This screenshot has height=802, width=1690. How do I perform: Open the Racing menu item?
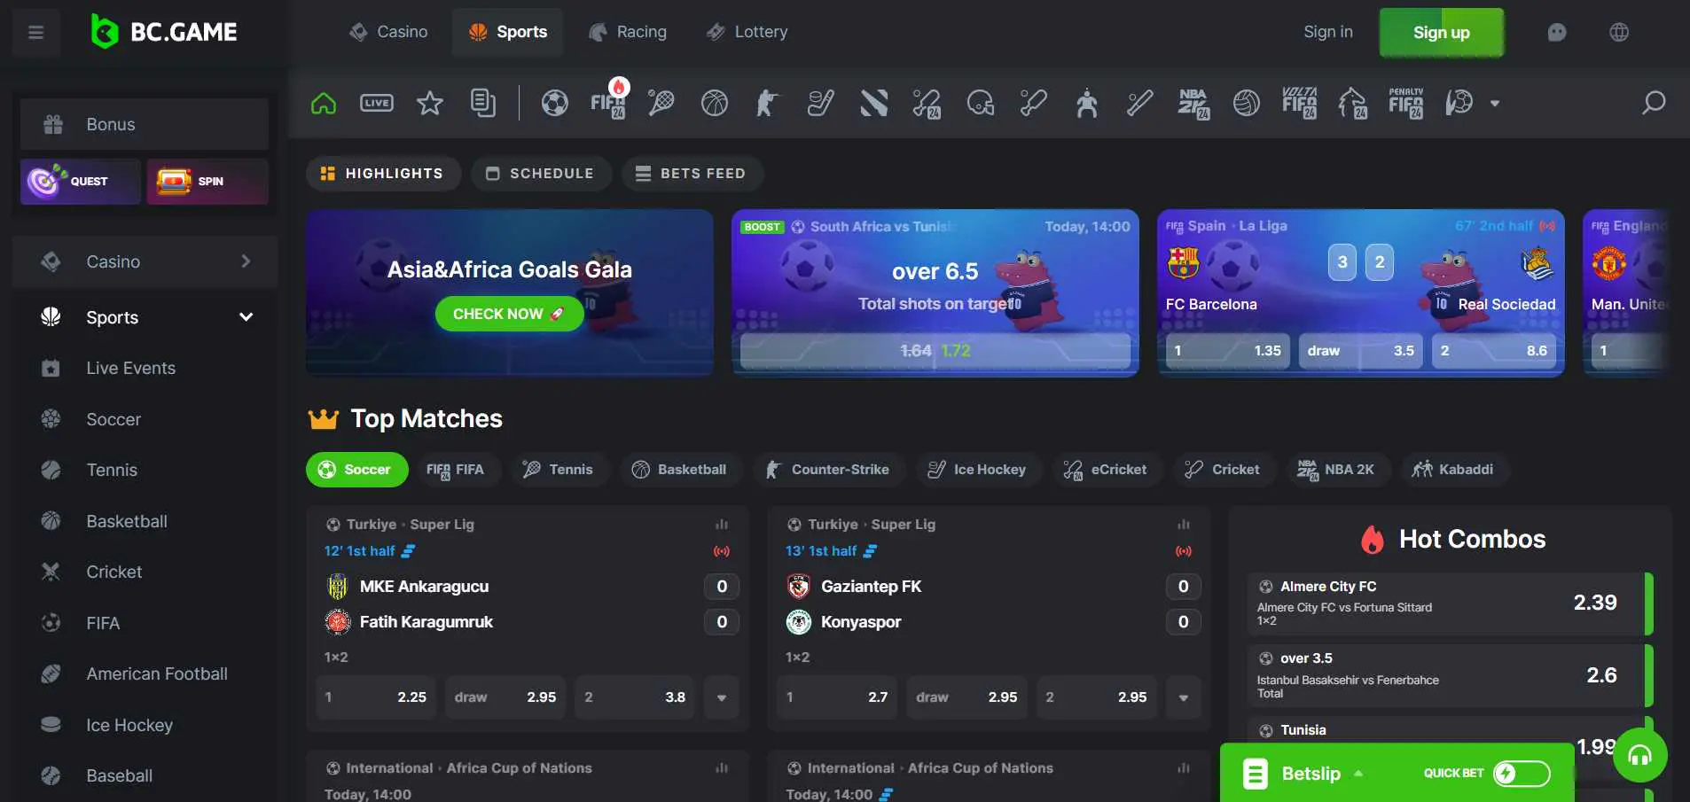[x=630, y=32]
